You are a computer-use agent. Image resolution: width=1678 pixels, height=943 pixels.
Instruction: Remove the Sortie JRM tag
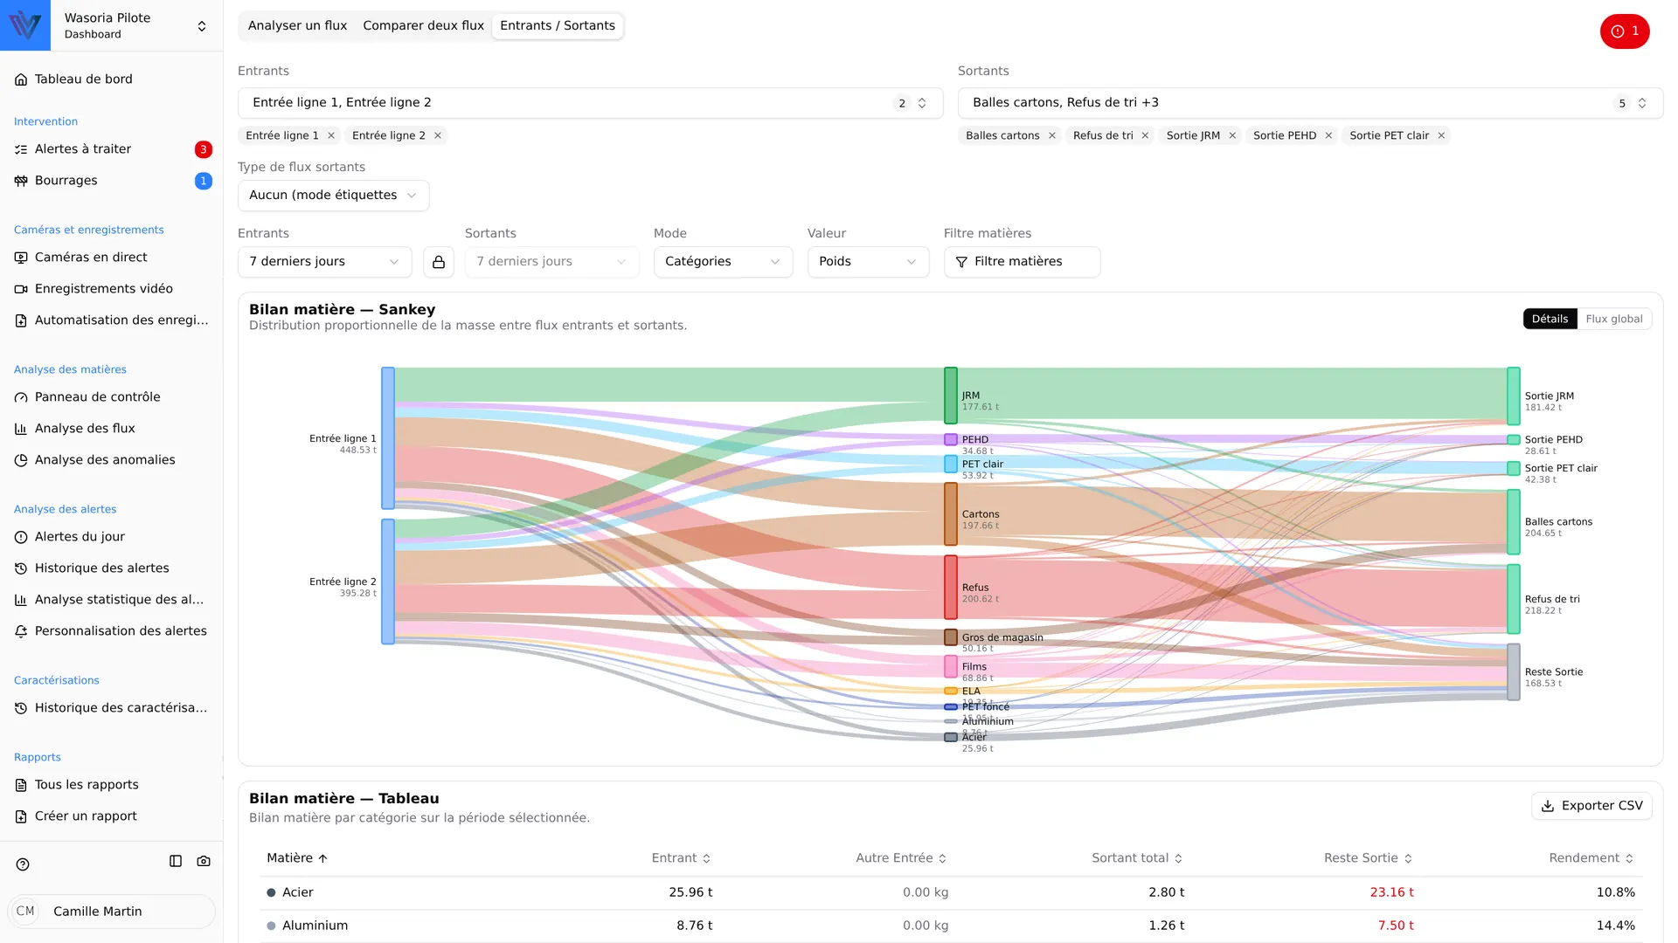1232,135
